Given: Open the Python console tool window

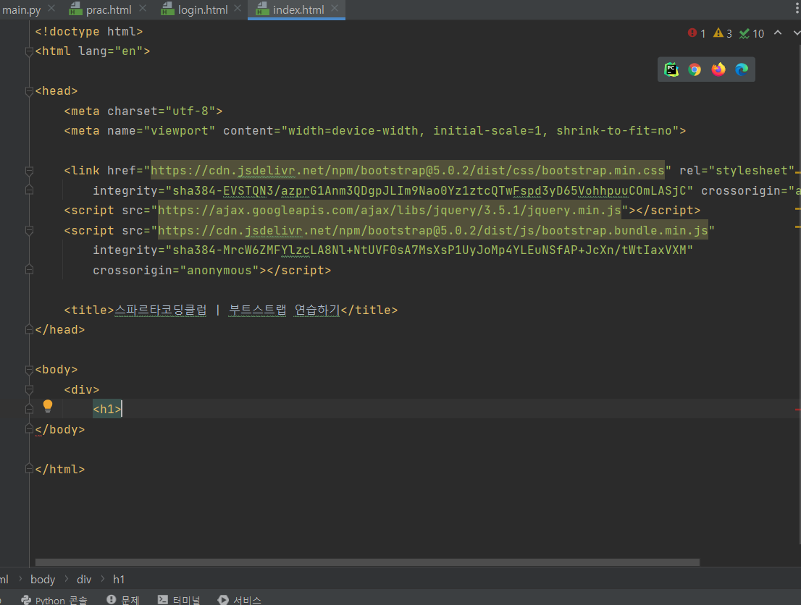Looking at the screenshot, I should pos(54,600).
